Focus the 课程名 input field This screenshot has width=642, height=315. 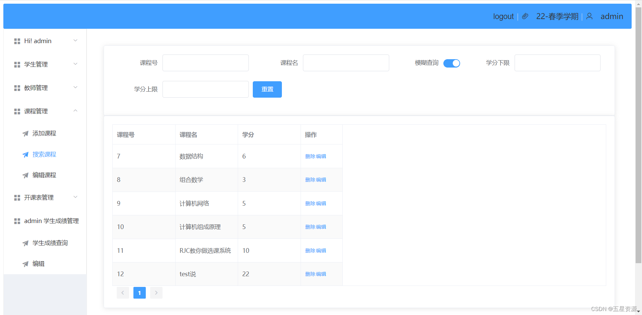346,63
